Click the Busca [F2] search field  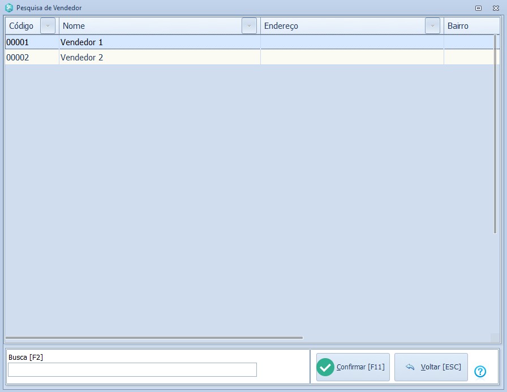tap(132, 369)
